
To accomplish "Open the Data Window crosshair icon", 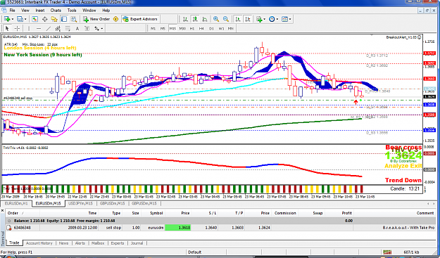I will [x=44, y=19].
